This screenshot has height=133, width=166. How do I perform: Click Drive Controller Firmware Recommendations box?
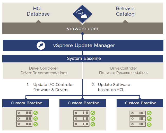[x=123, y=71]
